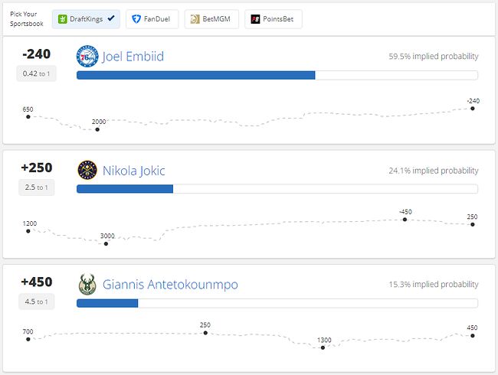Viewport: 498px width, 375px height.
Task: Click the DraftKings green logo icon
Action: 63,19
